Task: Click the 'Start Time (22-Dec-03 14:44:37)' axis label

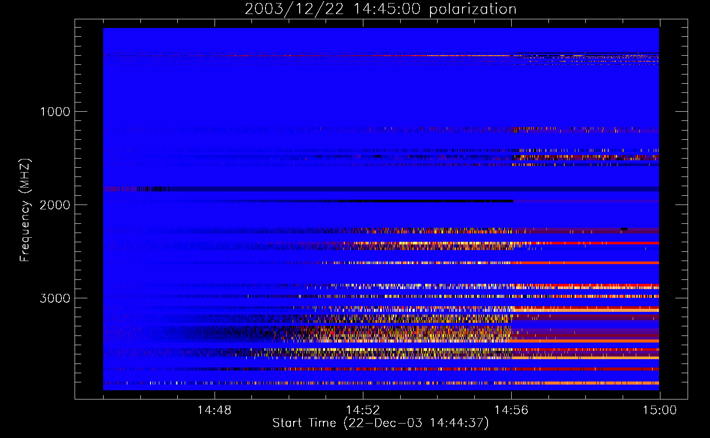Action: [x=380, y=423]
